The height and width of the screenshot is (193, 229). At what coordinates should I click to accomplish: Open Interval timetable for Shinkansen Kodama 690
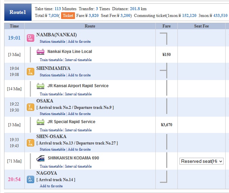[x=78, y=167]
